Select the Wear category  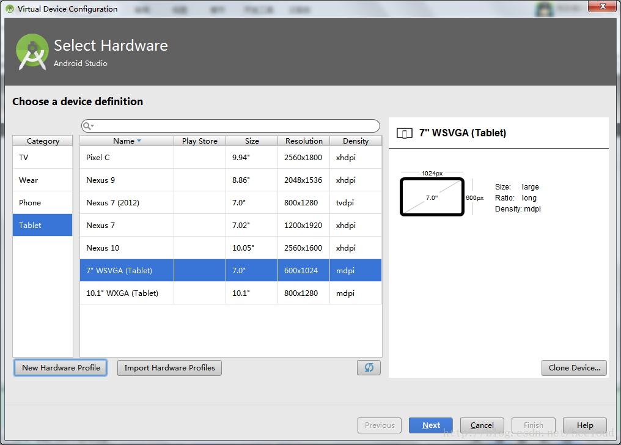point(42,180)
